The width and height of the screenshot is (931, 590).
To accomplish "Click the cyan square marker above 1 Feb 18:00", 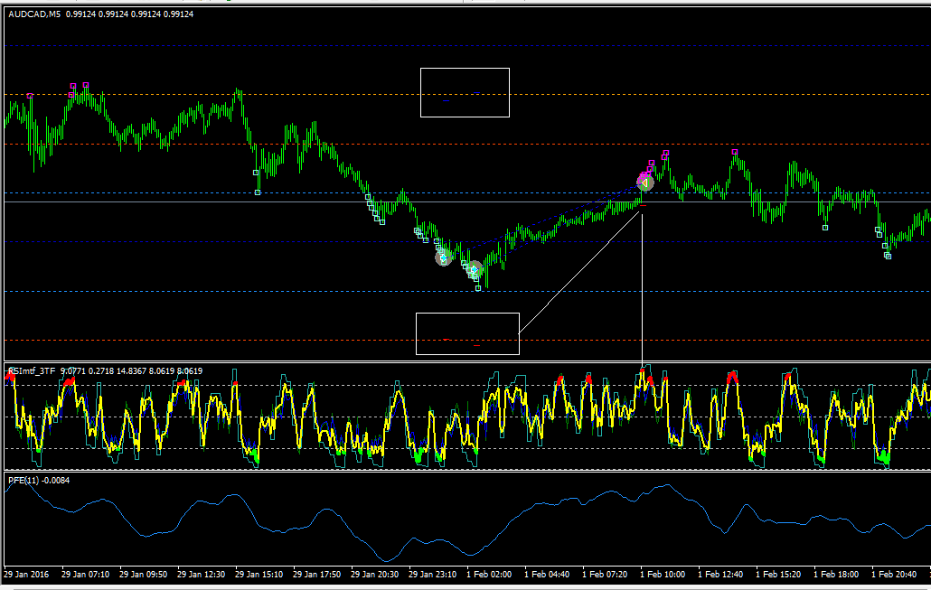I will click(824, 228).
